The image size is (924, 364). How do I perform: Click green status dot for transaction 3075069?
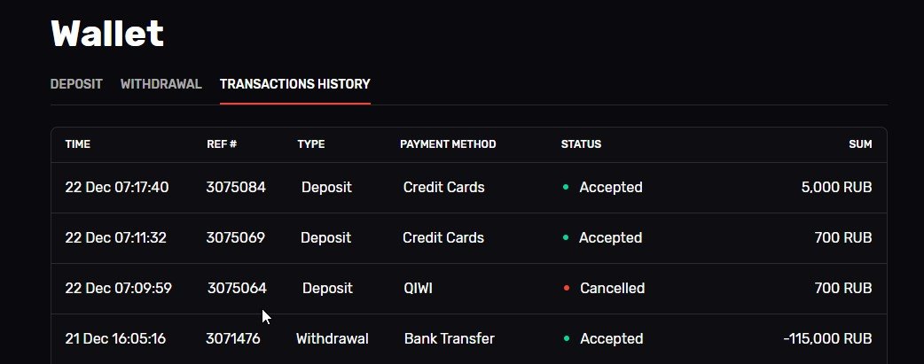566,238
